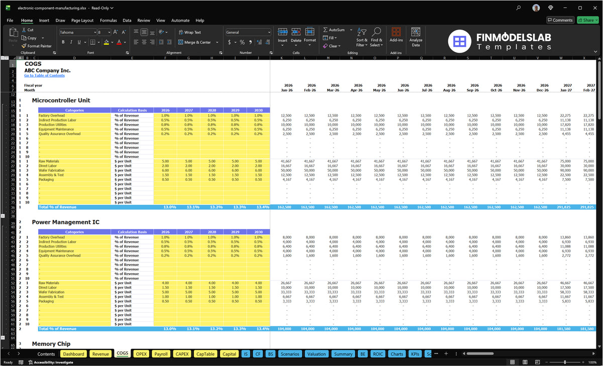Add a new sheet with plus button
The width and height of the screenshot is (603, 366).
[445, 354]
